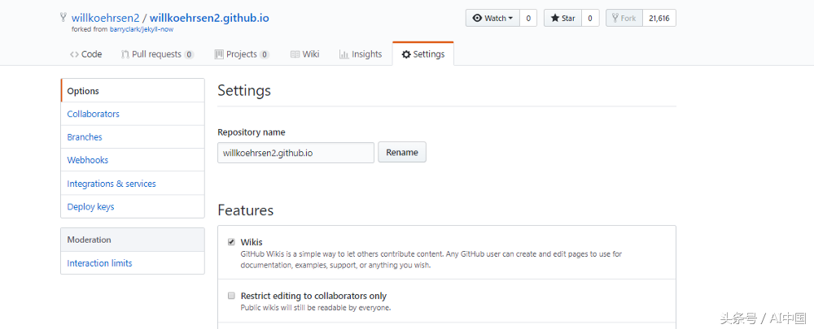Select Webhooks from the sidebar menu
Screen dimensions: 814x329
88,161
